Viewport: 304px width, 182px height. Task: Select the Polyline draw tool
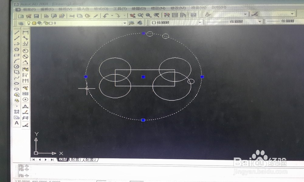[x=17, y=44]
